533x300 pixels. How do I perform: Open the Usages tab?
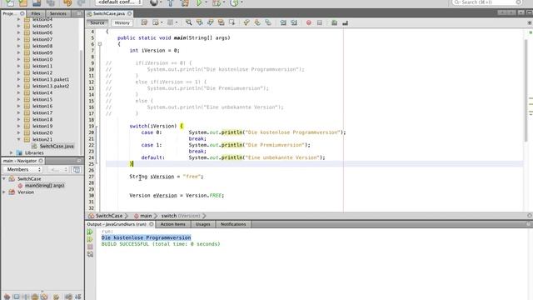click(202, 224)
